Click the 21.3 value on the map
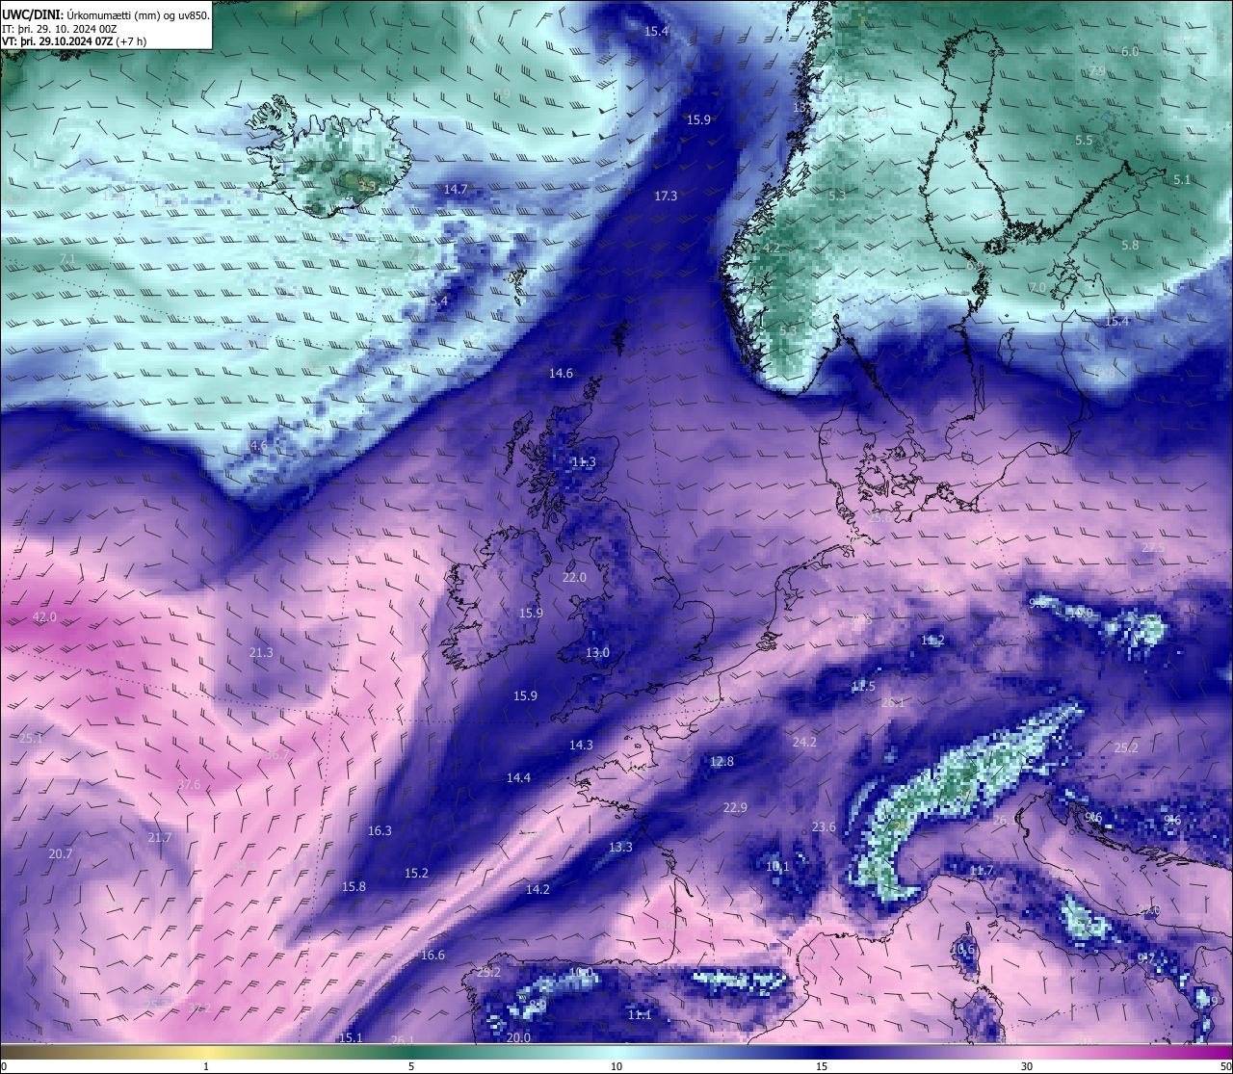Viewport: 1233px width, 1074px height. tap(261, 652)
